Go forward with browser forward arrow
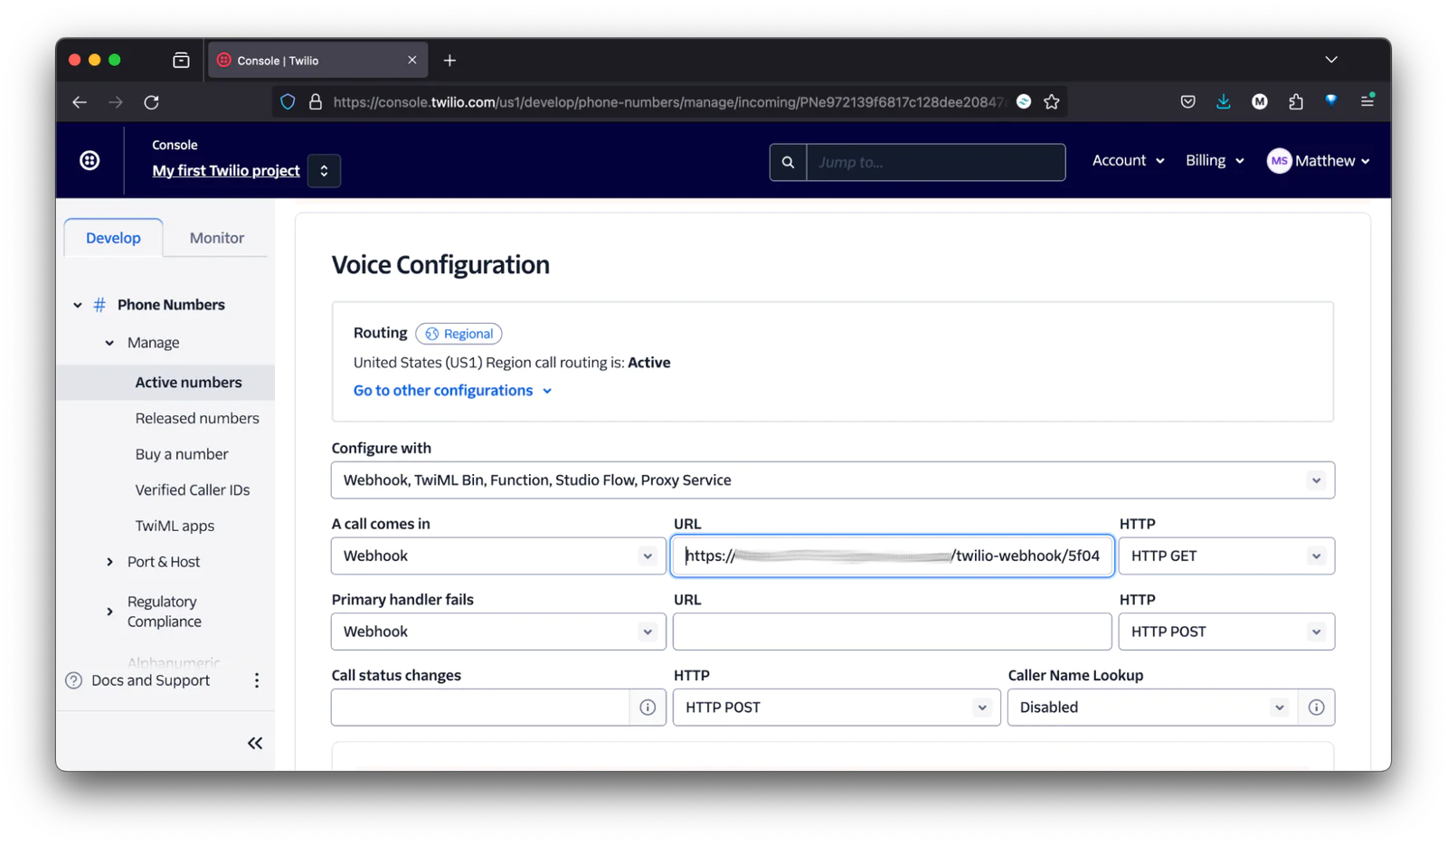 coord(115,102)
